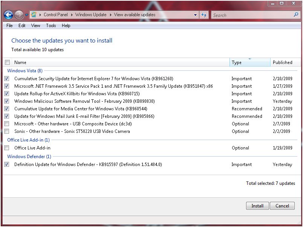Image resolution: width=303 pixels, height=227 pixels.
Task: Uncheck Media Center Cumulative Update KB960544
Action: coord(7,109)
